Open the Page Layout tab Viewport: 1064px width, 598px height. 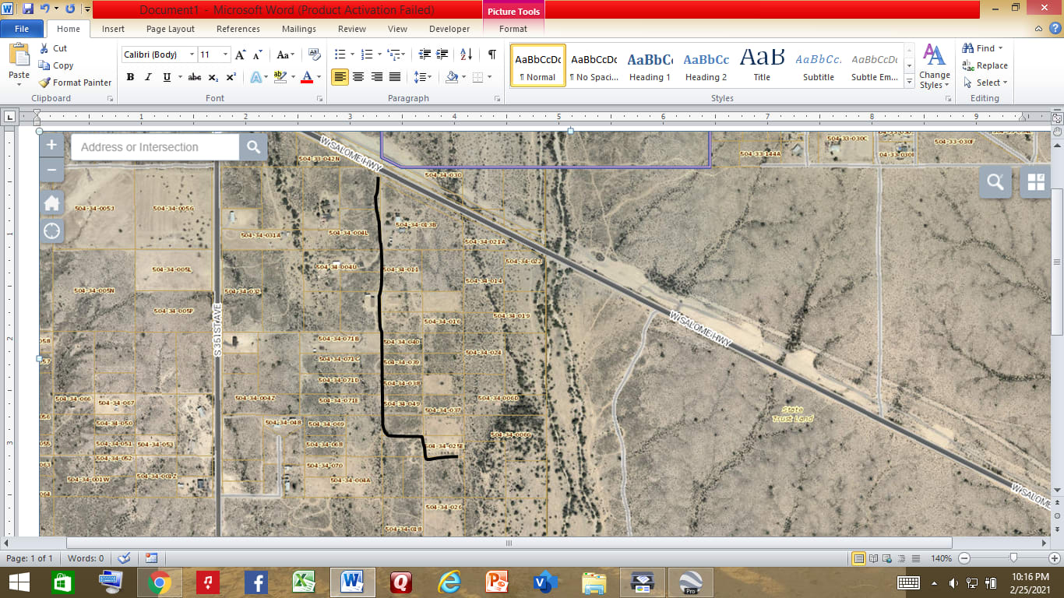(171, 29)
